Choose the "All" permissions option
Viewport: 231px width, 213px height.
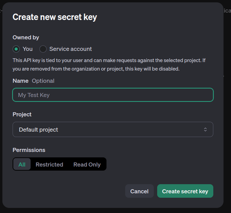tap(22, 164)
